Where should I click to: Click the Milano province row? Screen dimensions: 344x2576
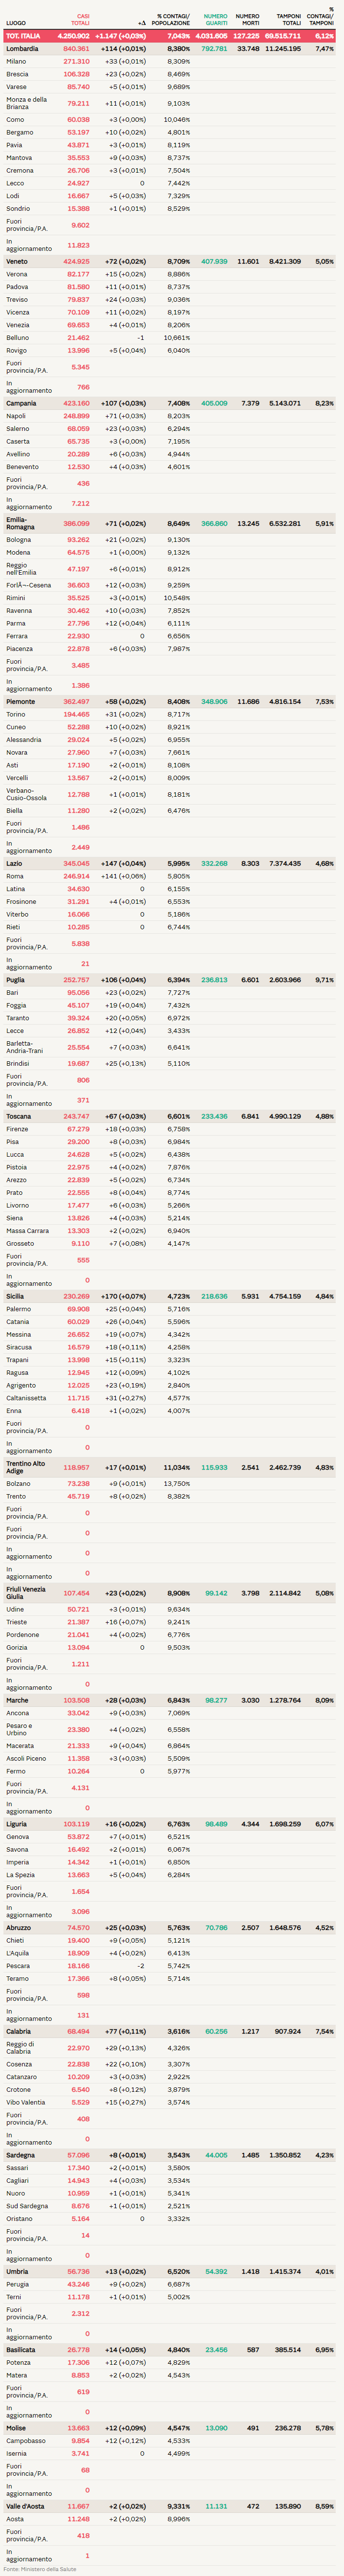pyautogui.click(x=16, y=62)
